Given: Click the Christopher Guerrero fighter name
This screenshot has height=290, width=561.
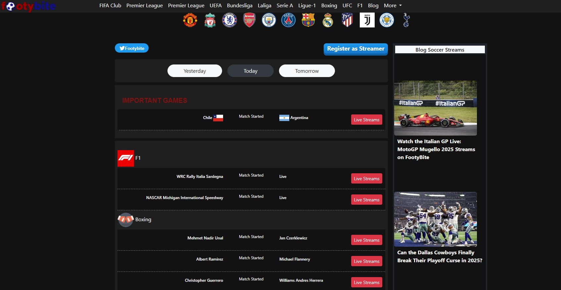Looking at the screenshot, I should pyautogui.click(x=204, y=280).
